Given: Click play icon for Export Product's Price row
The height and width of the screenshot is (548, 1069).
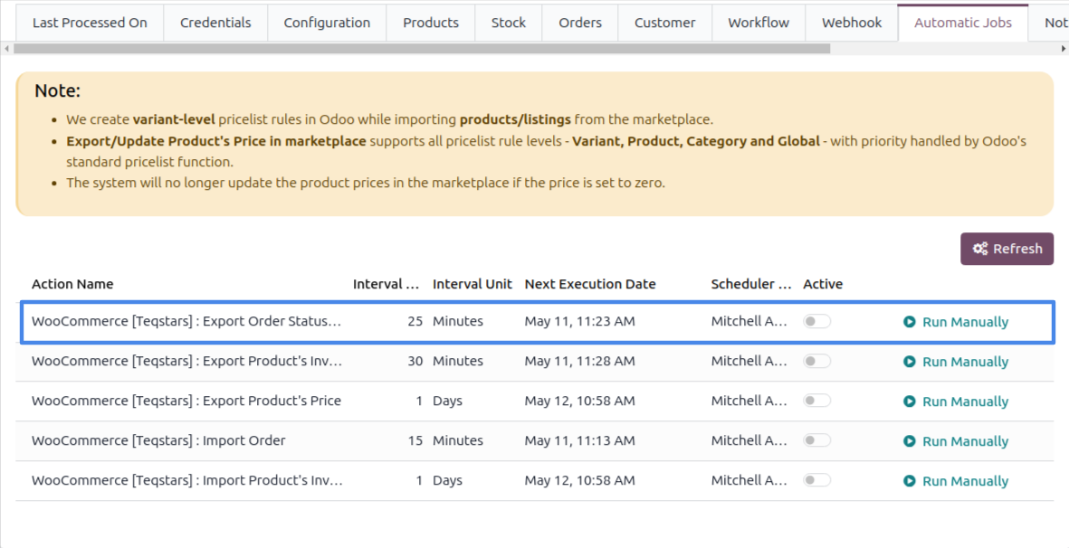Looking at the screenshot, I should (909, 402).
